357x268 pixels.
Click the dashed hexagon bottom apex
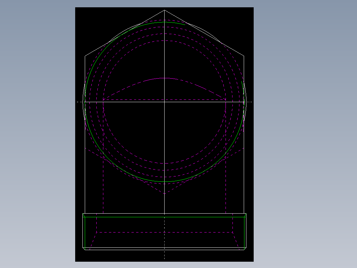point(164,194)
